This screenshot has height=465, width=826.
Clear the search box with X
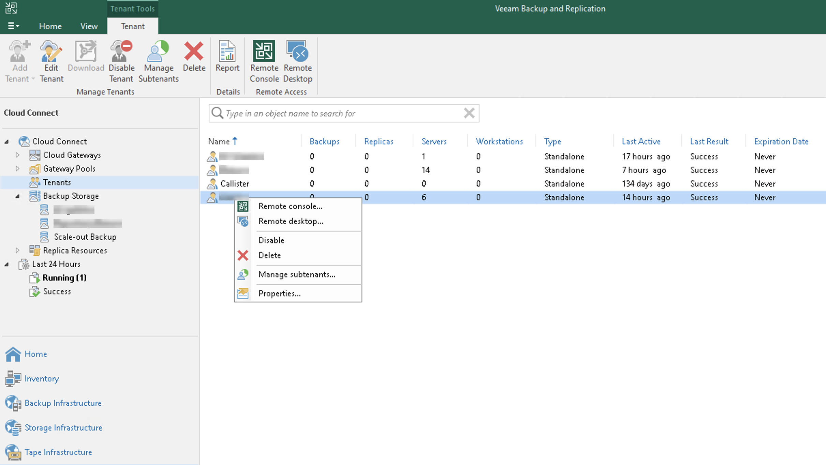(469, 113)
